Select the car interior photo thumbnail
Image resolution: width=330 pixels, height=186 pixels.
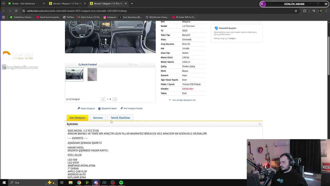click(x=74, y=74)
